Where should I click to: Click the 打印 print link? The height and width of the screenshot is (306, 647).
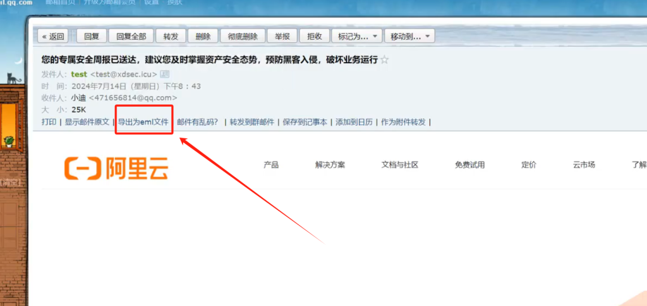49,122
